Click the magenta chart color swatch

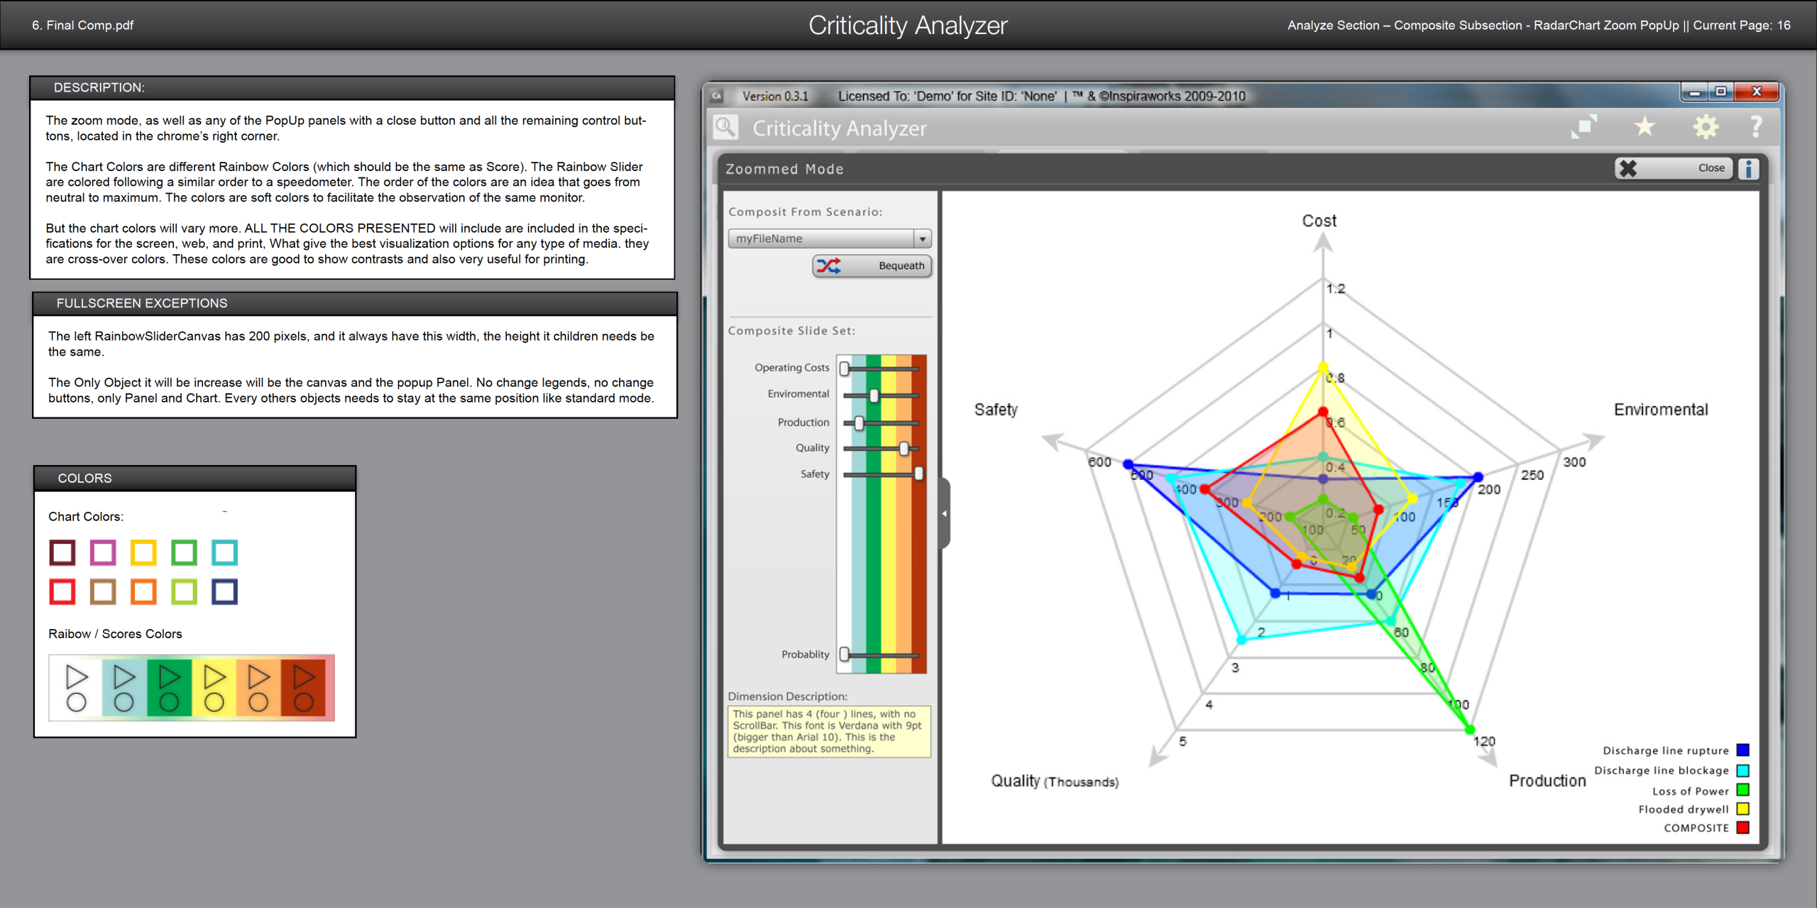pyautogui.click(x=103, y=552)
